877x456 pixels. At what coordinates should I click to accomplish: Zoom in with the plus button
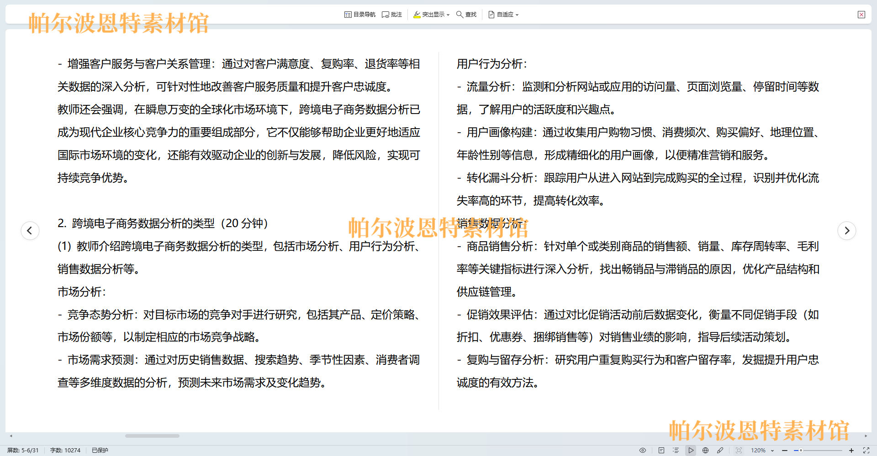(851, 451)
